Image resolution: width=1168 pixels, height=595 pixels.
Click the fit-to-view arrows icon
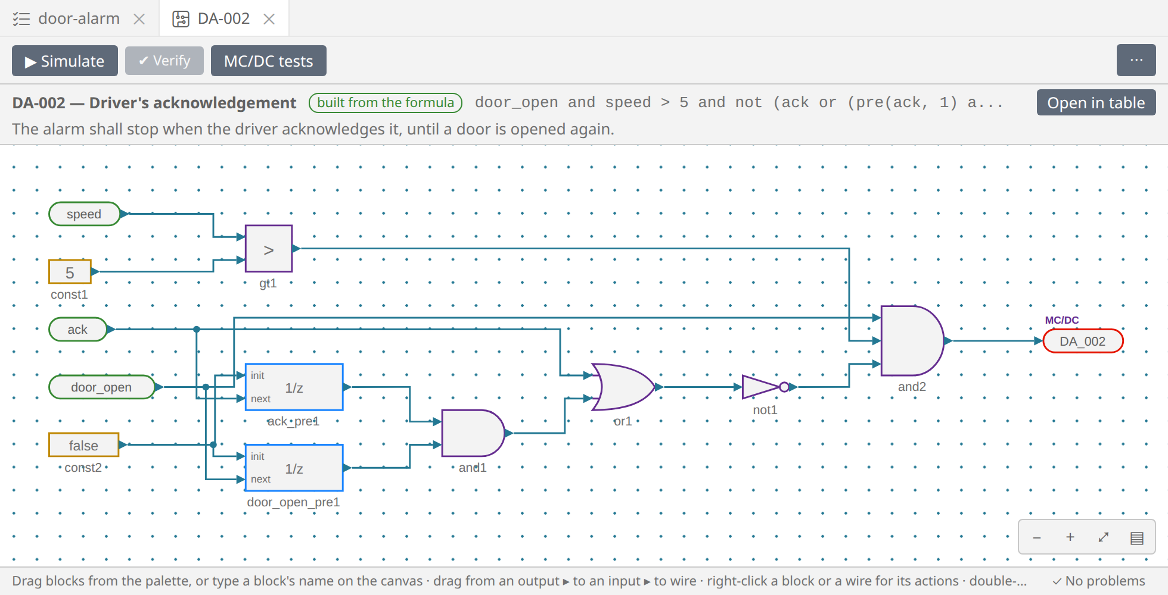1104,537
